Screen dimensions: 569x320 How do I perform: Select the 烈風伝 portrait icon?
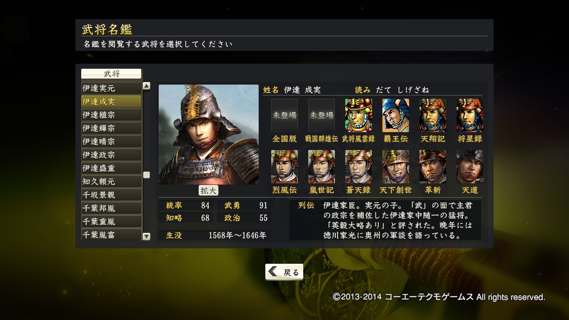[284, 167]
